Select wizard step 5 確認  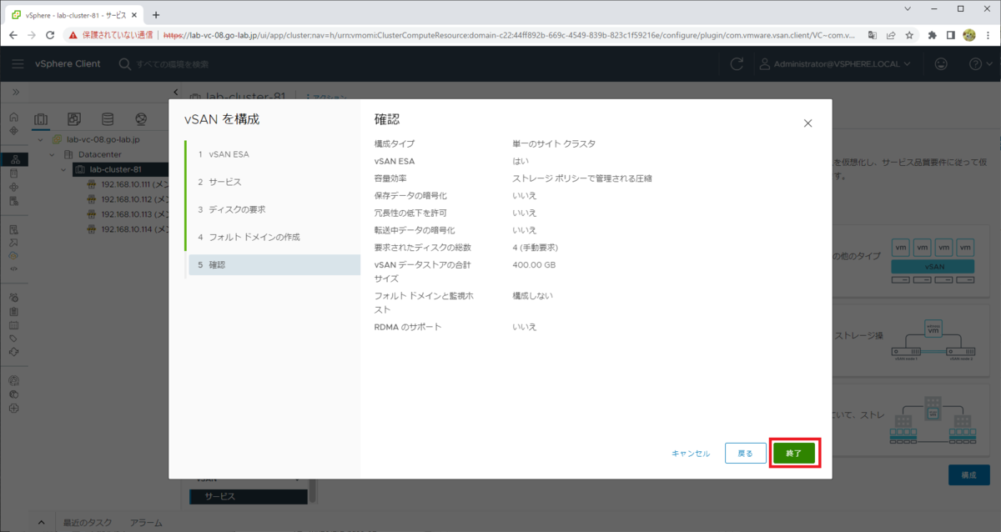(x=274, y=264)
